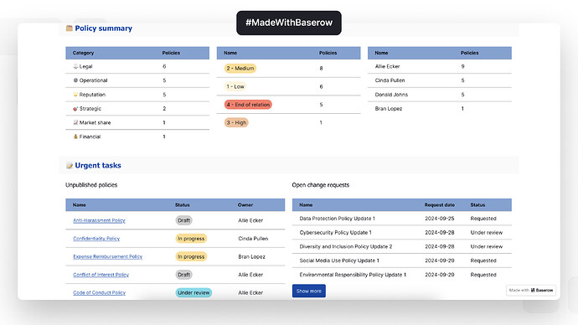Click the Policy summary clipboard icon
The height and width of the screenshot is (325, 578).
point(69,28)
